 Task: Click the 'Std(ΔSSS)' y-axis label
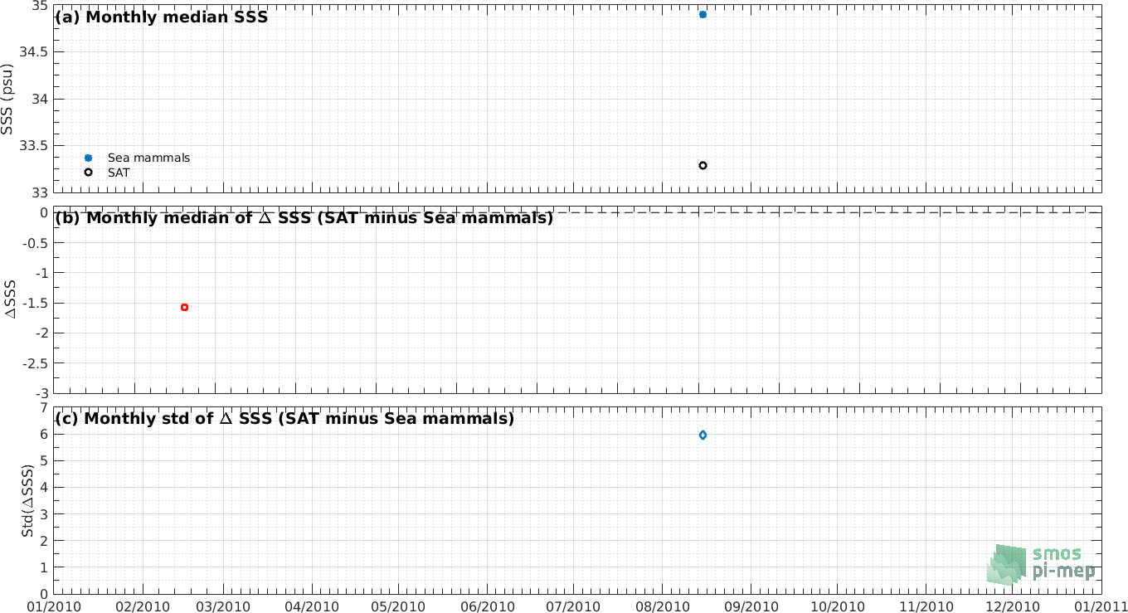[27, 500]
